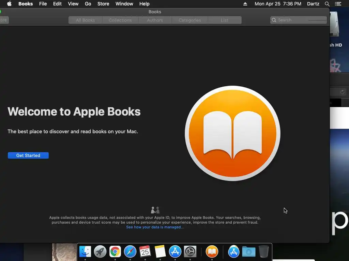This screenshot has width=349, height=261.
Task: Launch Launchpad rocket icon in dock
Action: [100, 251]
